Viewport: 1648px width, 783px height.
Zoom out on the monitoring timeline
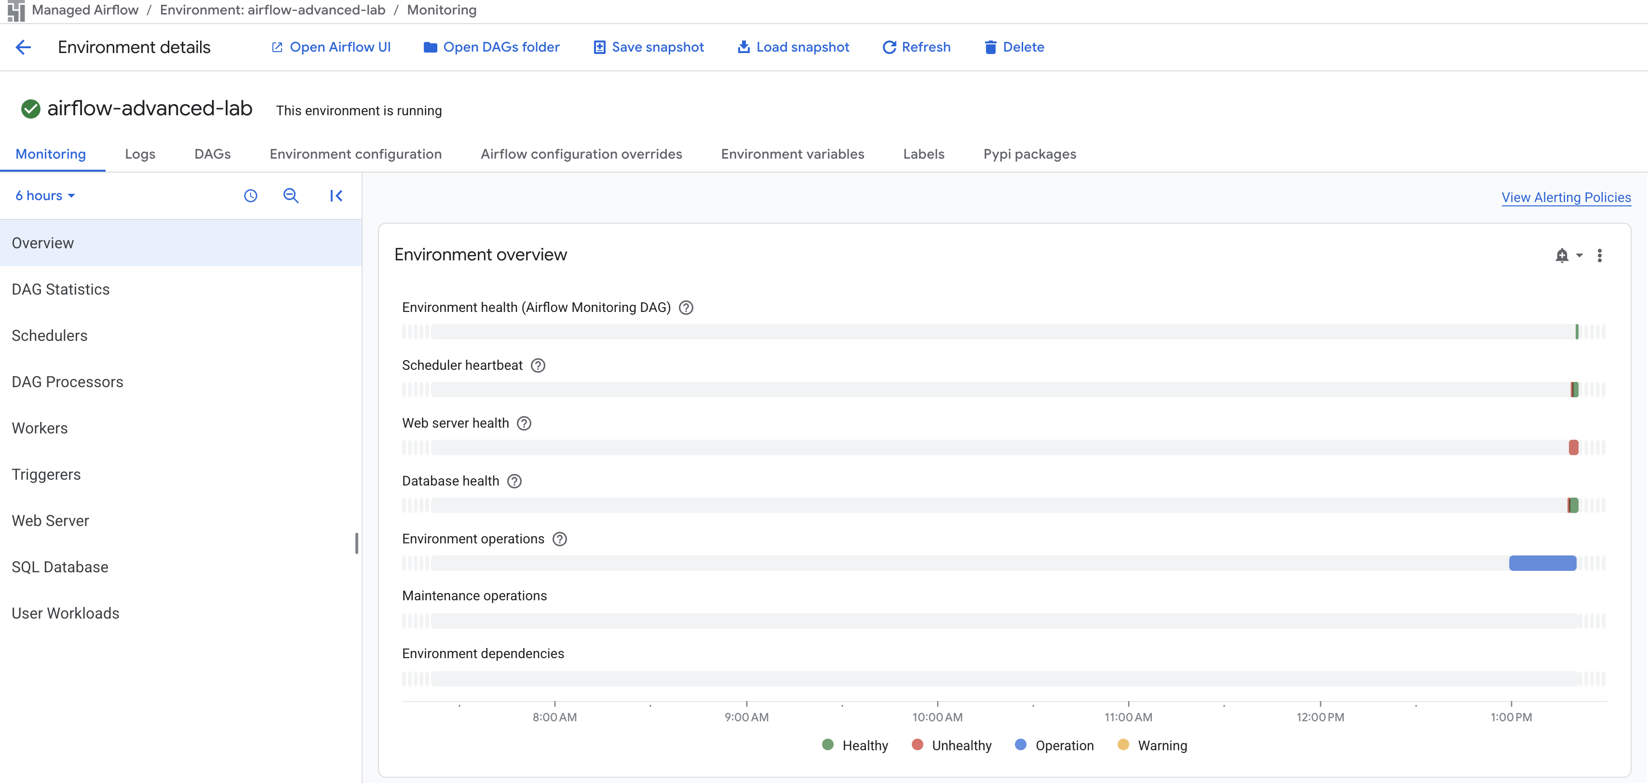click(291, 195)
